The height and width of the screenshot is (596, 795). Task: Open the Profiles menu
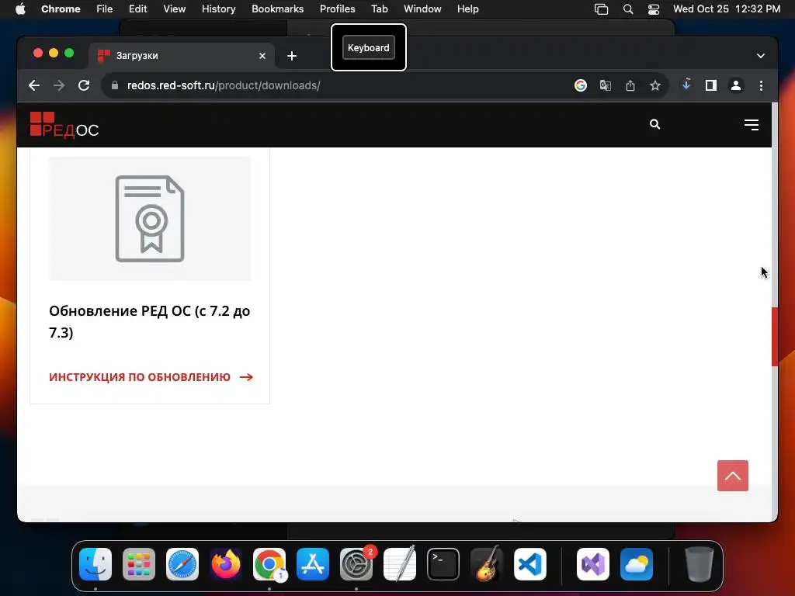[338, 9]
